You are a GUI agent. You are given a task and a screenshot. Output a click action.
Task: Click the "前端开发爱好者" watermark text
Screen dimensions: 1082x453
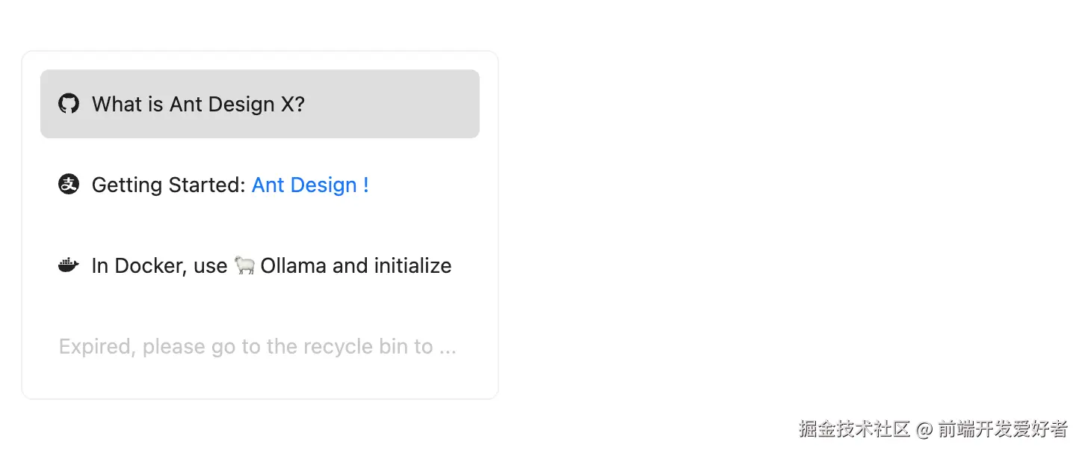1004,429
